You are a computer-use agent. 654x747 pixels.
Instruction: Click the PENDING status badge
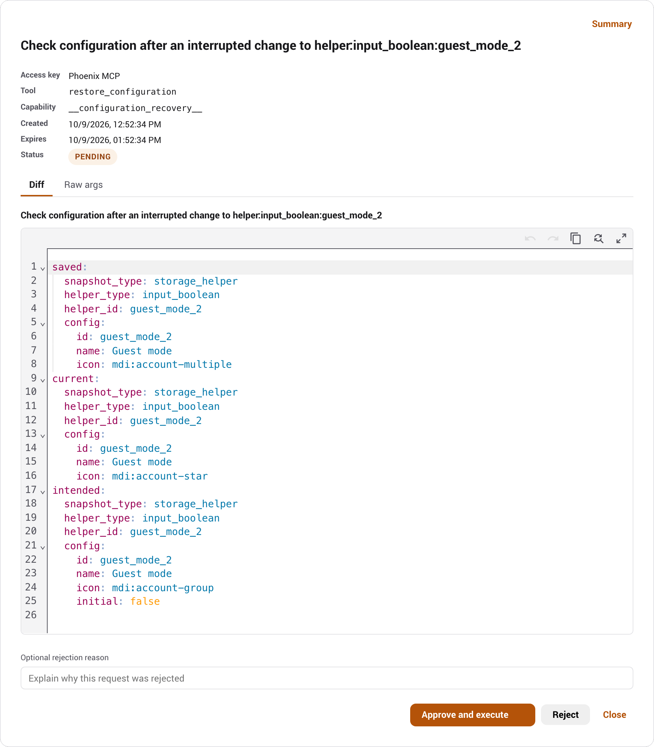click(x=93, y=157)
